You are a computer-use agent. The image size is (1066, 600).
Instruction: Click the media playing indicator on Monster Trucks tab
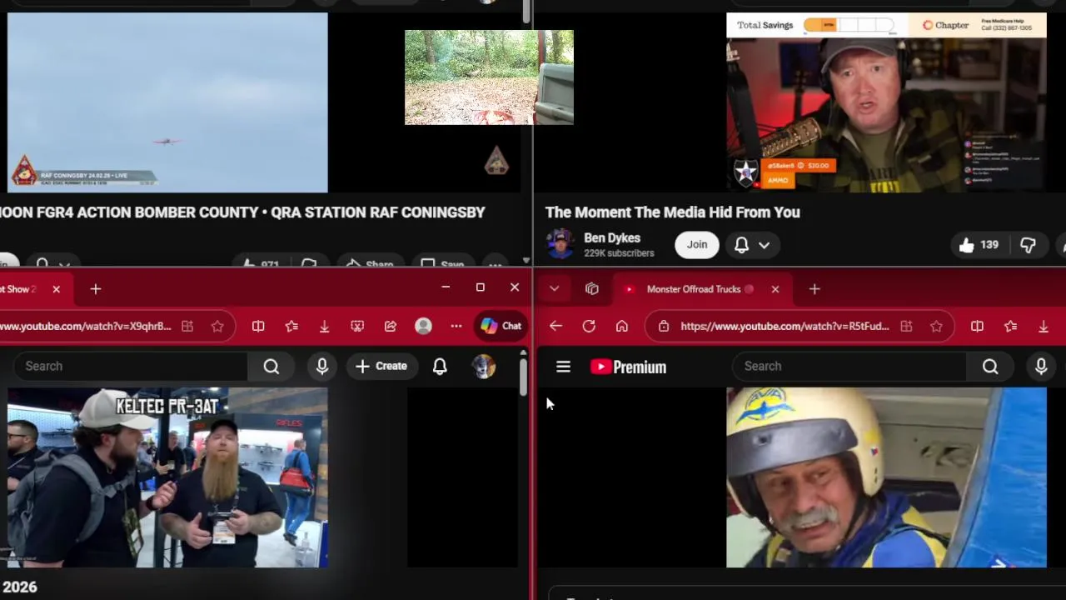click(x=749, y=289)
